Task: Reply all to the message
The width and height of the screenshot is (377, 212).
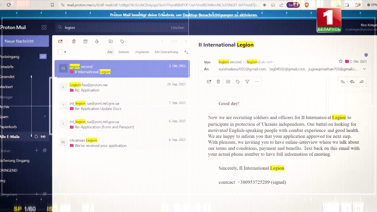Action: coord(352,82)
